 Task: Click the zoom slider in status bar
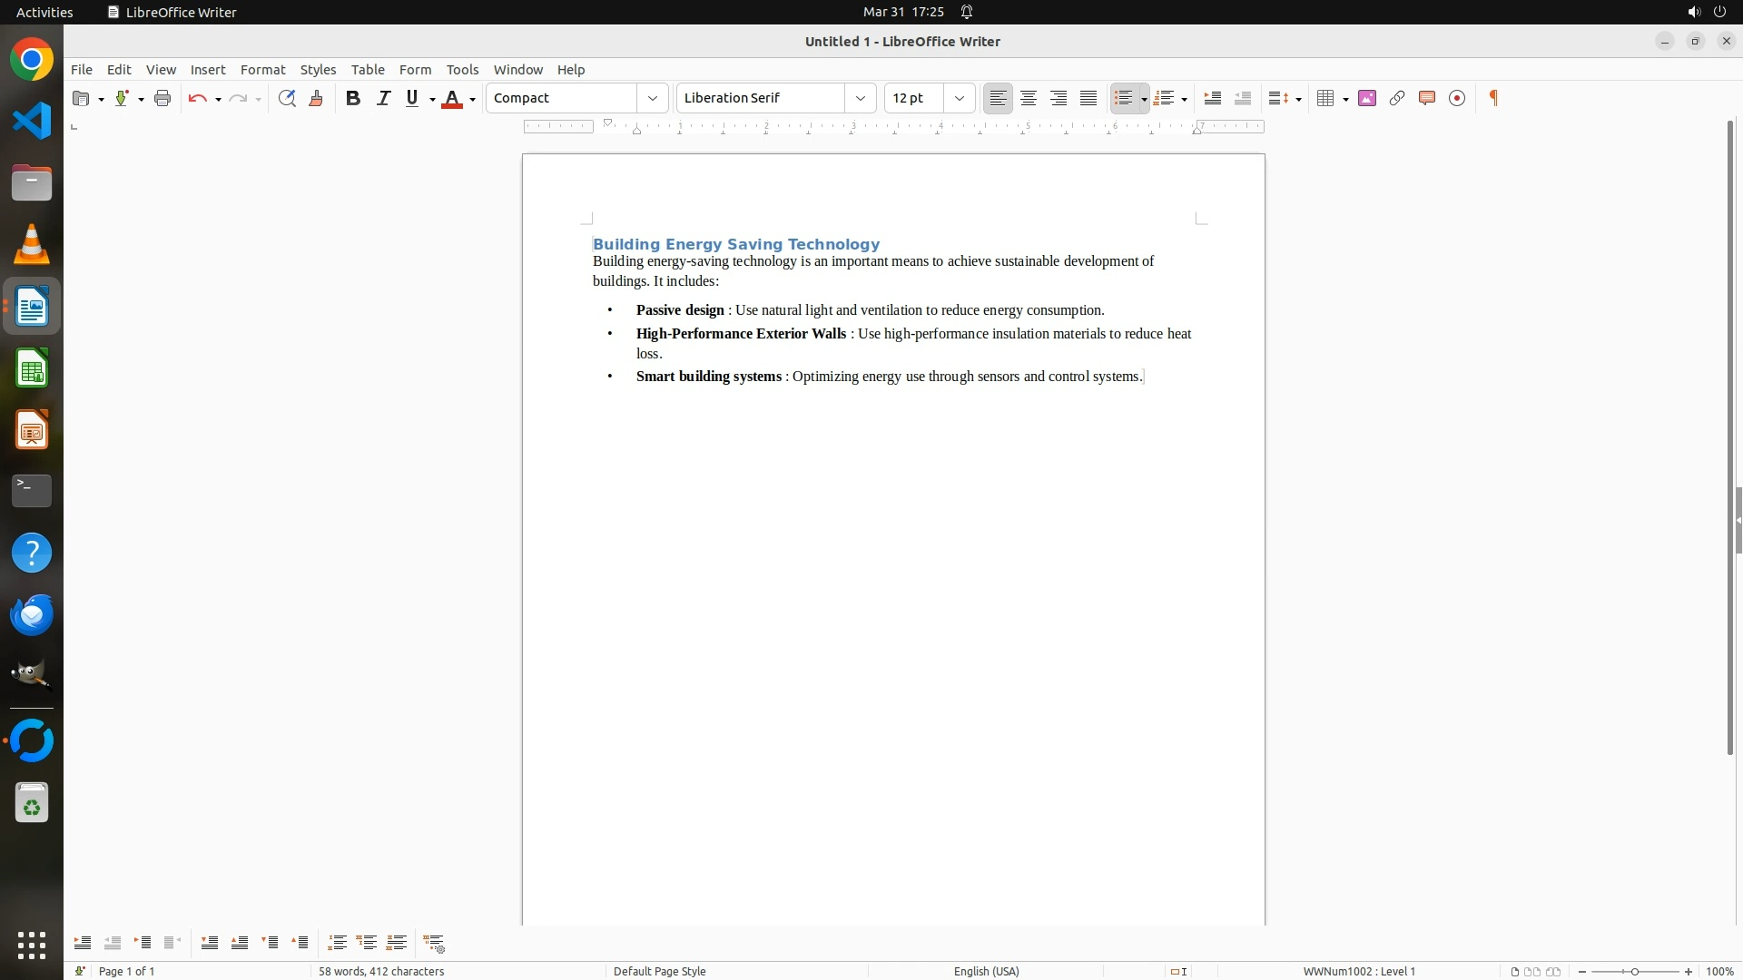pyautogui.click(x=1635, y=971)
